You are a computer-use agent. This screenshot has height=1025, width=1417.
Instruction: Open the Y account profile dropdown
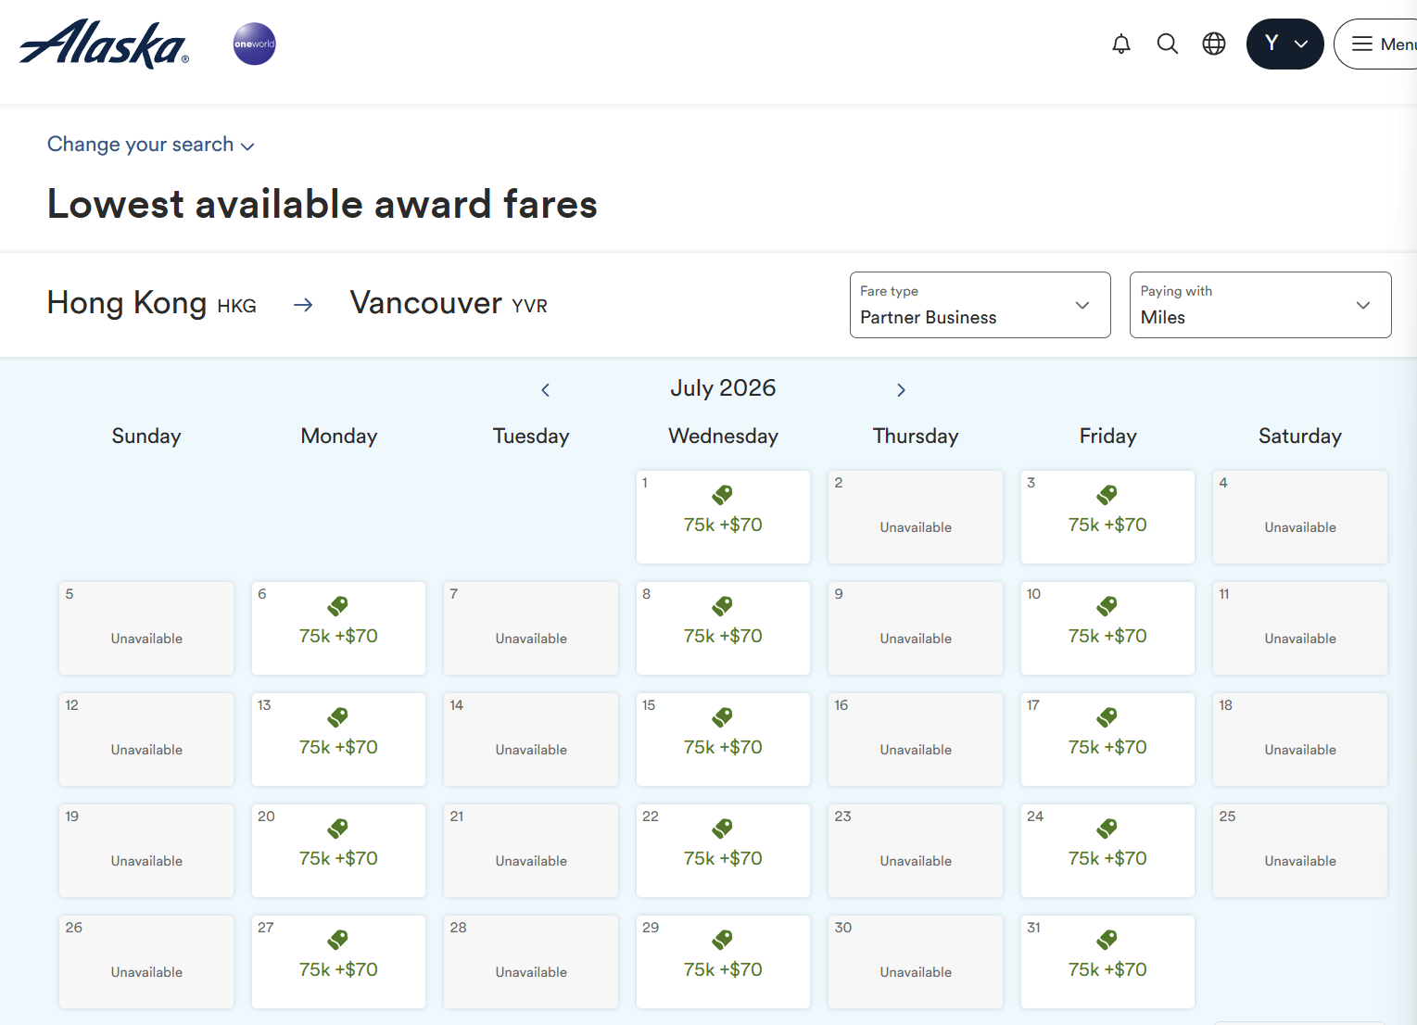[1284, 44]
